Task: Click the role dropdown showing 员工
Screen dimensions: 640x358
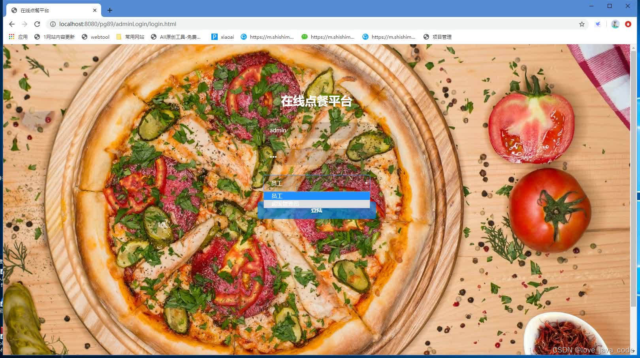Action: tap(316, 183)
